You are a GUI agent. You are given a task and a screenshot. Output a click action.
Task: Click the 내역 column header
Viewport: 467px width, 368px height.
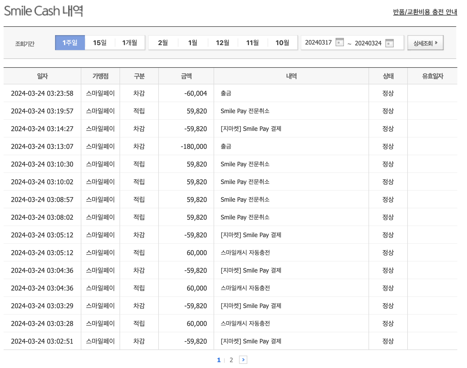[291, 76]
